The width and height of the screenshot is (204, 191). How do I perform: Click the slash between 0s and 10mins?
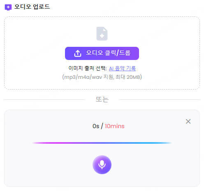click(102, 126)
